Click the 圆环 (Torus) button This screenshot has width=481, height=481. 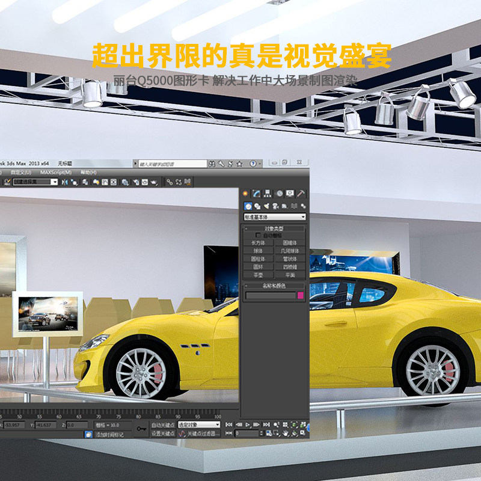(x=258, y=267)
